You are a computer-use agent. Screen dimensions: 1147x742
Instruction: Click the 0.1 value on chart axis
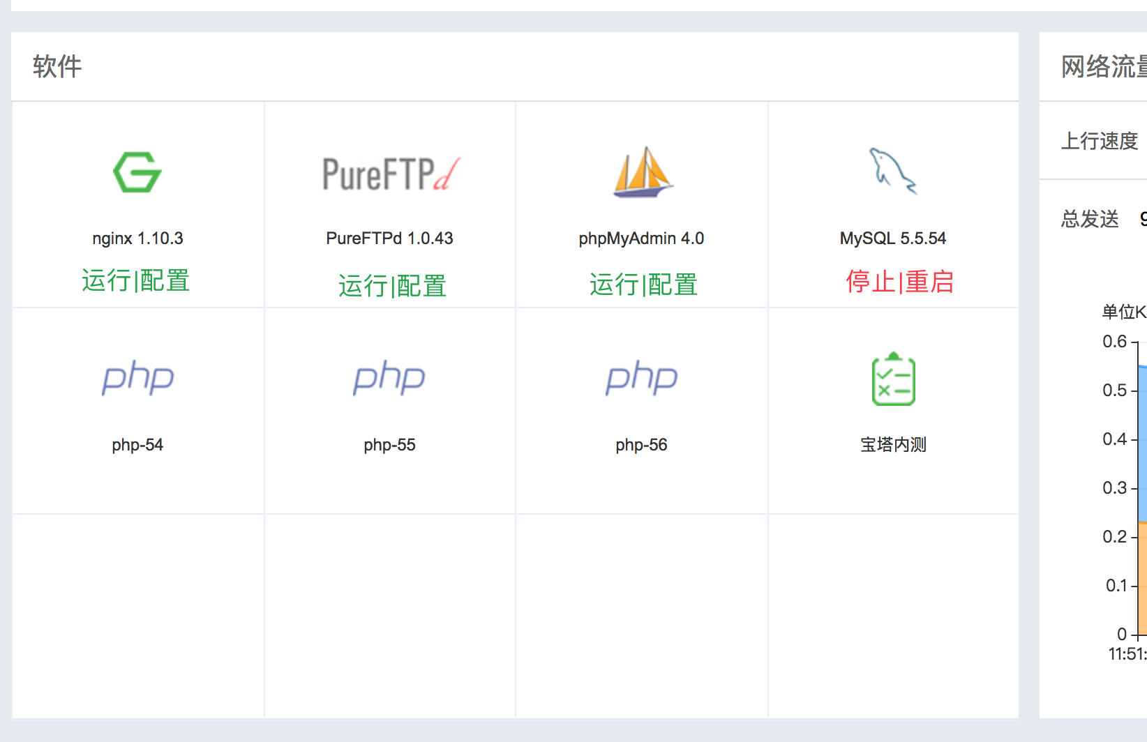coord(1116,586)
